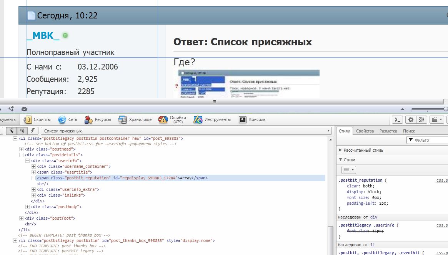Collapse the span postbit_reputation node
Image resolution: width=448 pixels, height=255 pixels.
[33, 178]
